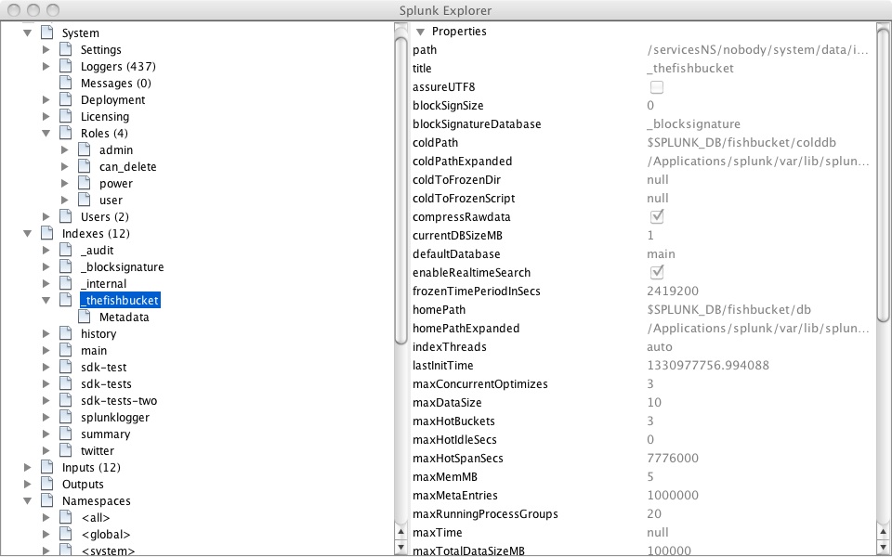This screenshot has width=892, height=557.
Task: Click the file icon beside the admin role
Action: pyautogui.click(x=85, y=150)
